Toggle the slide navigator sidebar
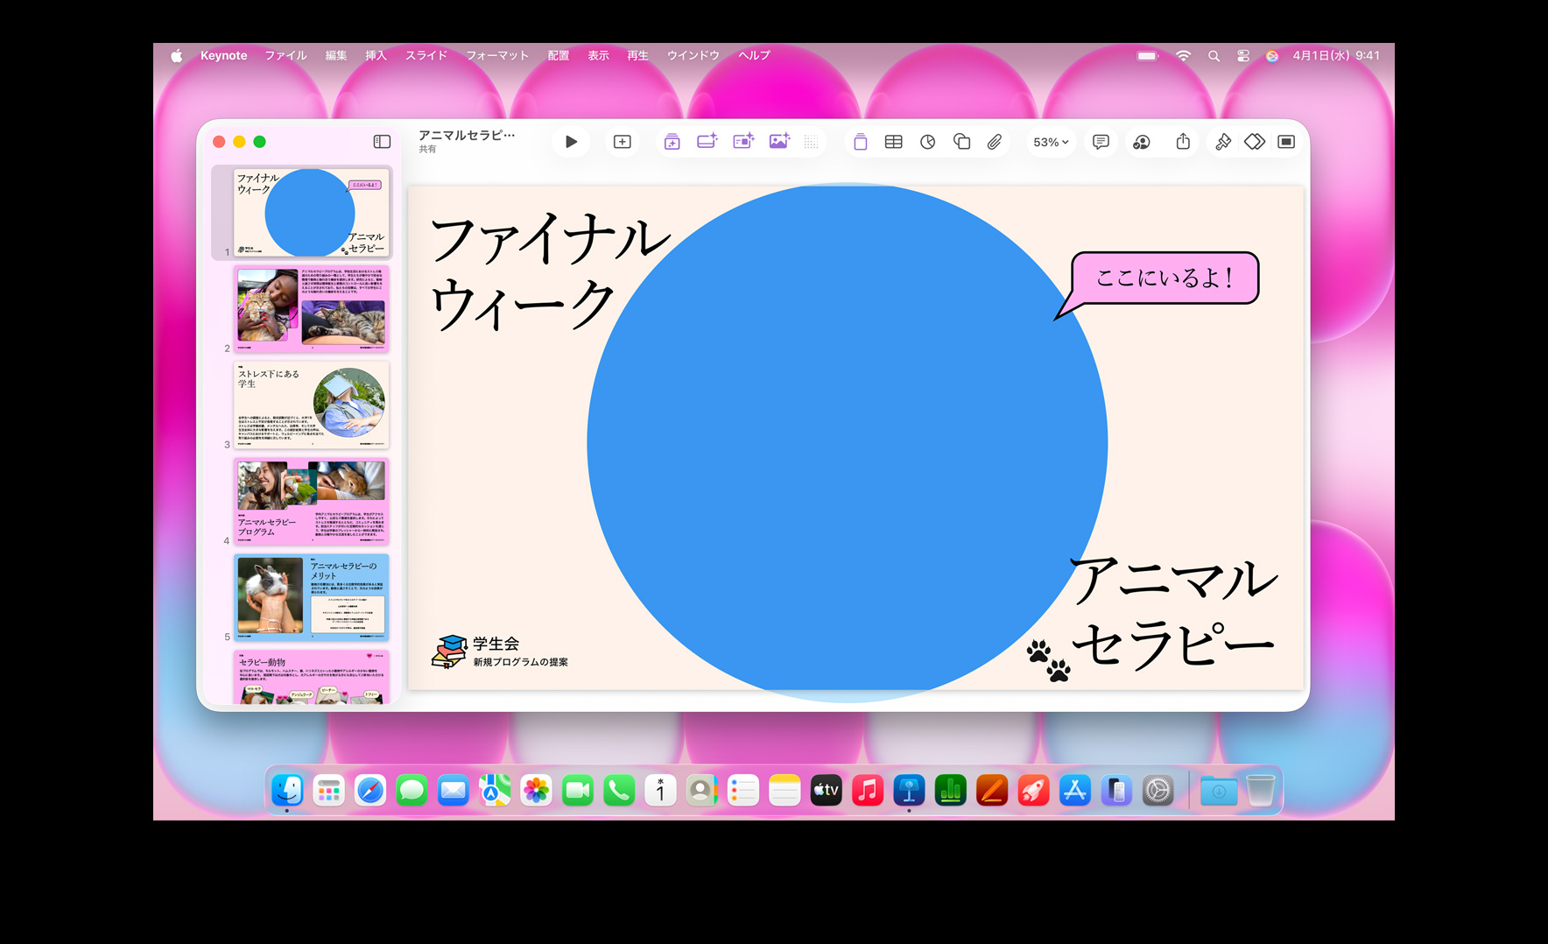 (x=382, y=142)
